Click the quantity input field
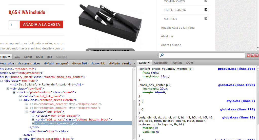This screenshot has height=140, width=259. 14,25
